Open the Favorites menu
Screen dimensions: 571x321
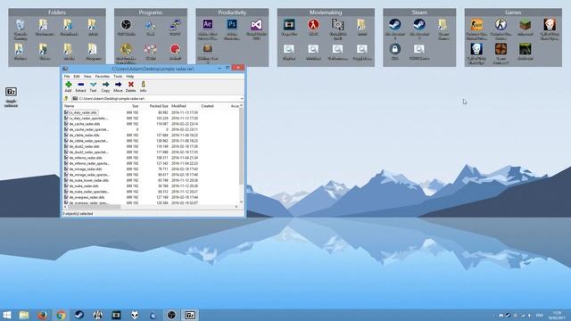click(103, 77)
